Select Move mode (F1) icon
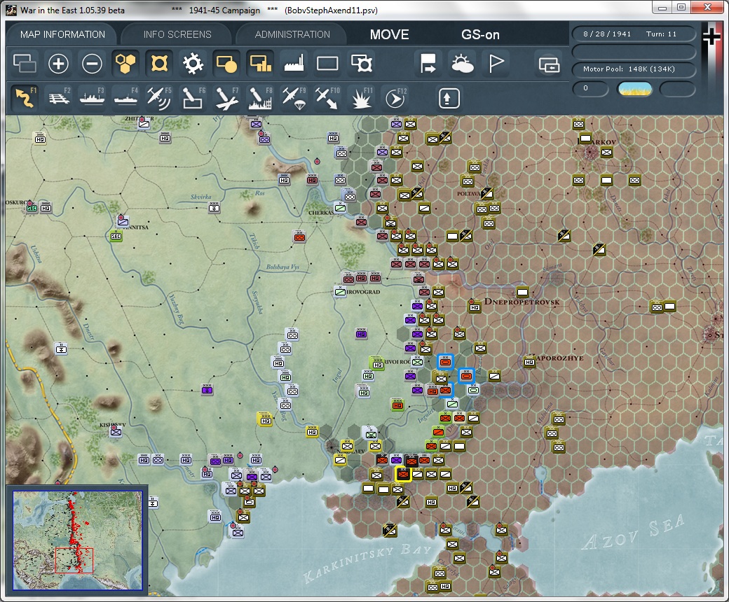The width and height of the screenshot is (729, 602). 25,97
